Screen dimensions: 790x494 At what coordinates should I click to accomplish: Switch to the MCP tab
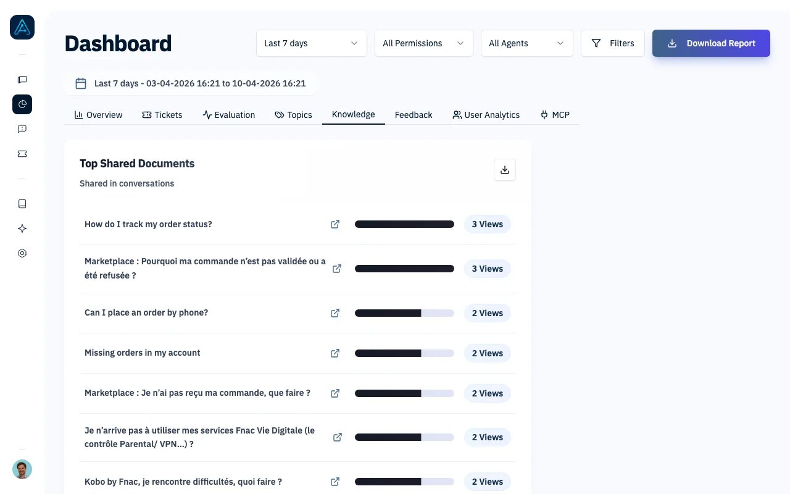pyautogui.click(x=555, y=115)
